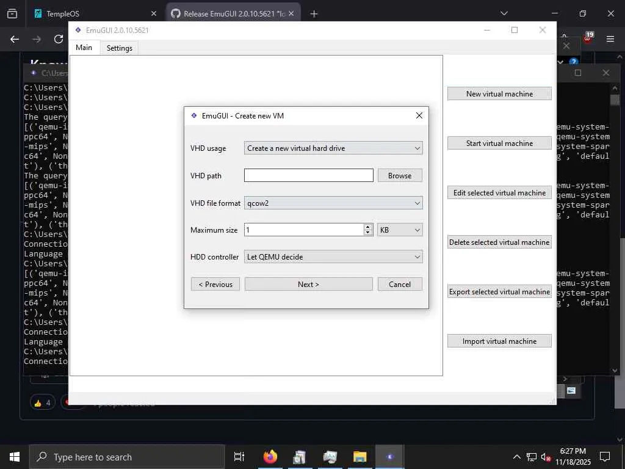
Task: Click Edit selected virtual machine
Action: 499,192
